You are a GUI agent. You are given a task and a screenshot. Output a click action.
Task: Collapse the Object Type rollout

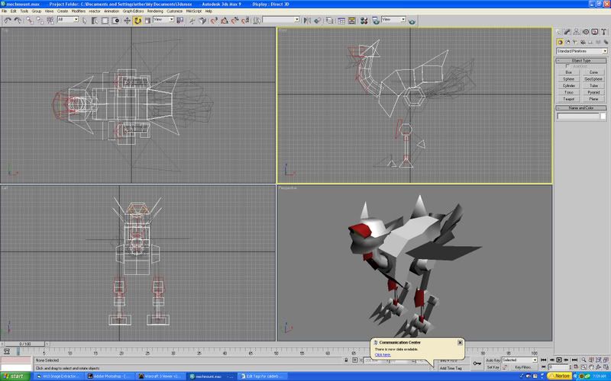580,61
